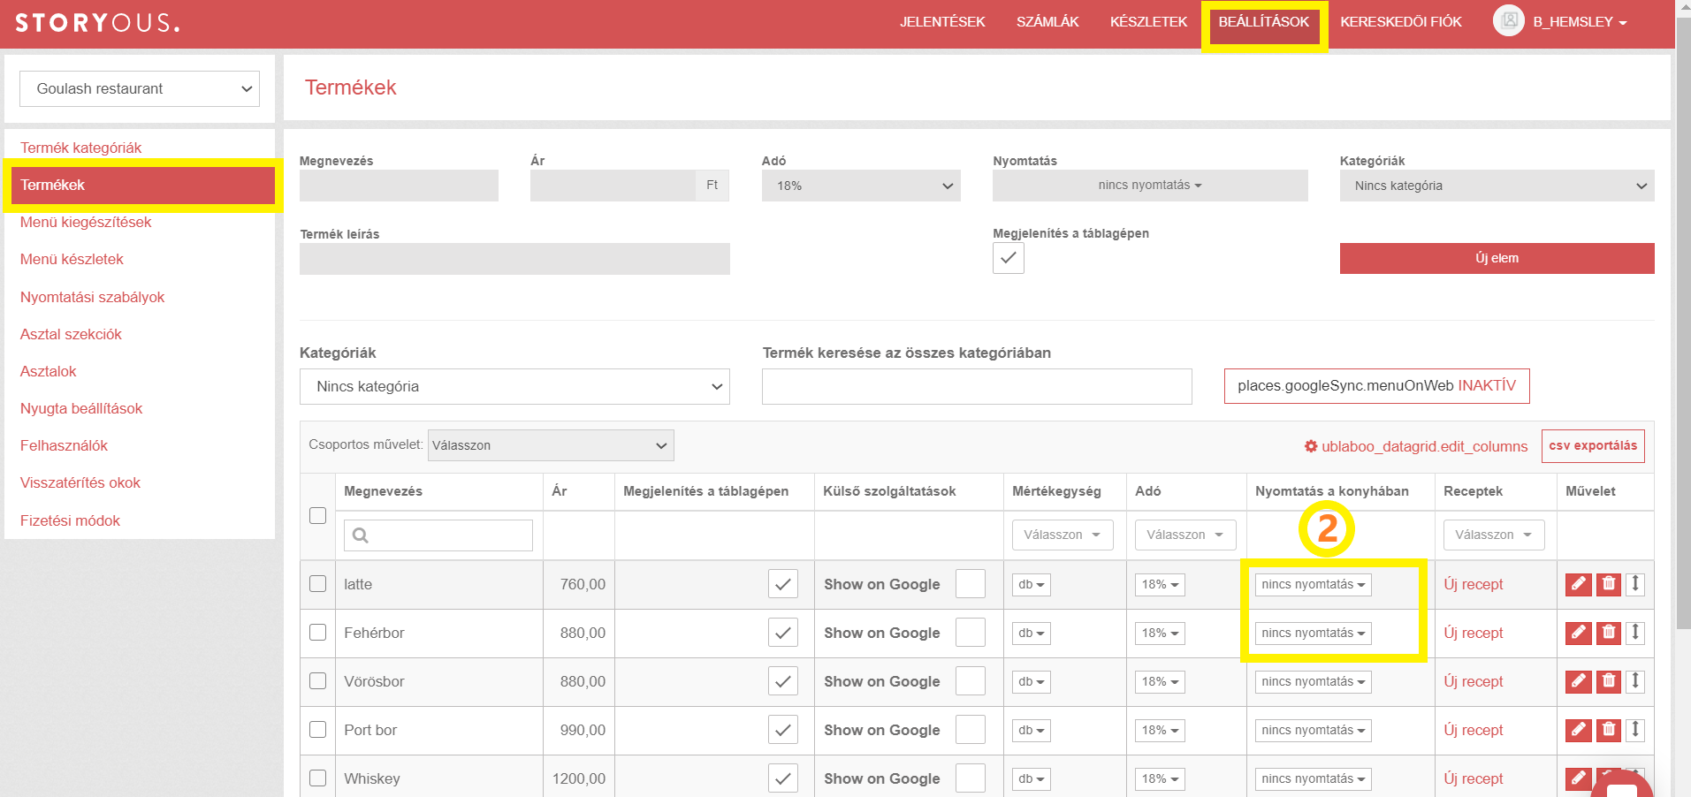The width and height of the screenshot is (1691, 797).
Task: Click ublaboo_datagrid.edit_columns link
Action: (x=1416, y=446)
